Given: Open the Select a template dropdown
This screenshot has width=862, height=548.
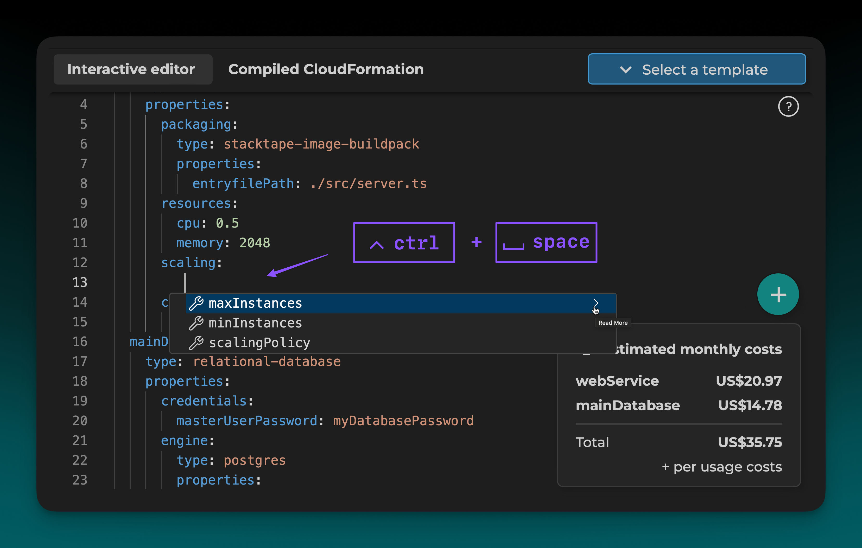Looking at the screenshot, I should 697,69.
